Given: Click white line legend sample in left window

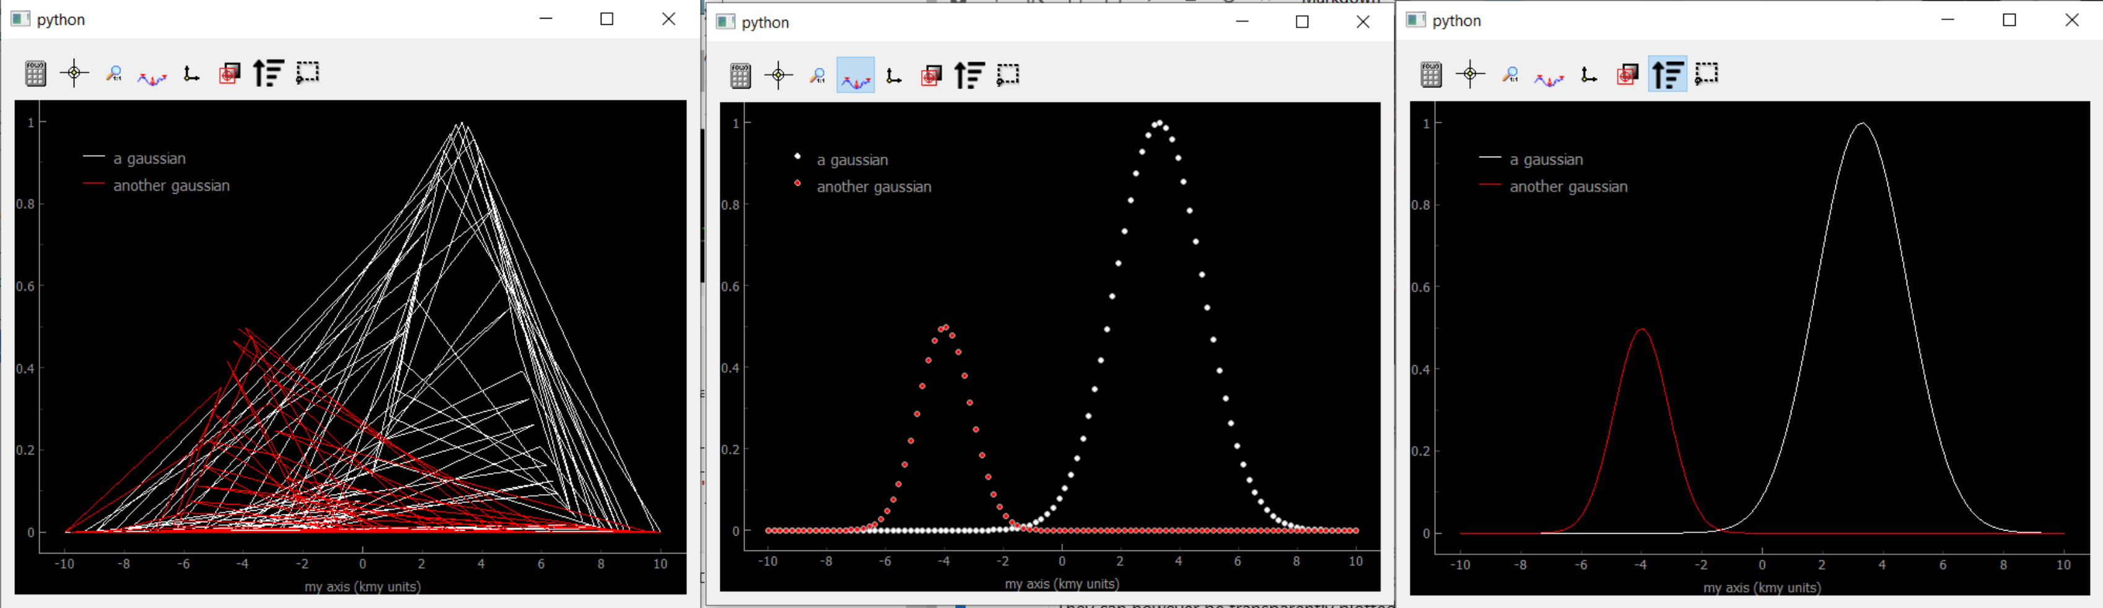Looking at the screenshot, I should (94, 156).
